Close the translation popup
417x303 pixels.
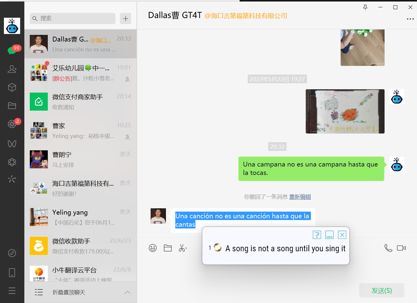342,235
